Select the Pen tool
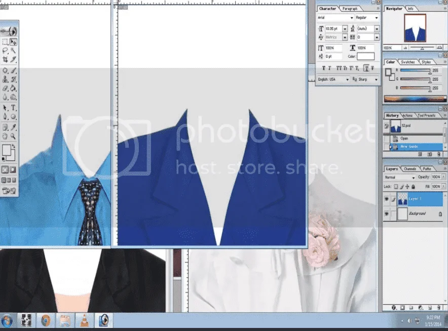 pos(5,117)
